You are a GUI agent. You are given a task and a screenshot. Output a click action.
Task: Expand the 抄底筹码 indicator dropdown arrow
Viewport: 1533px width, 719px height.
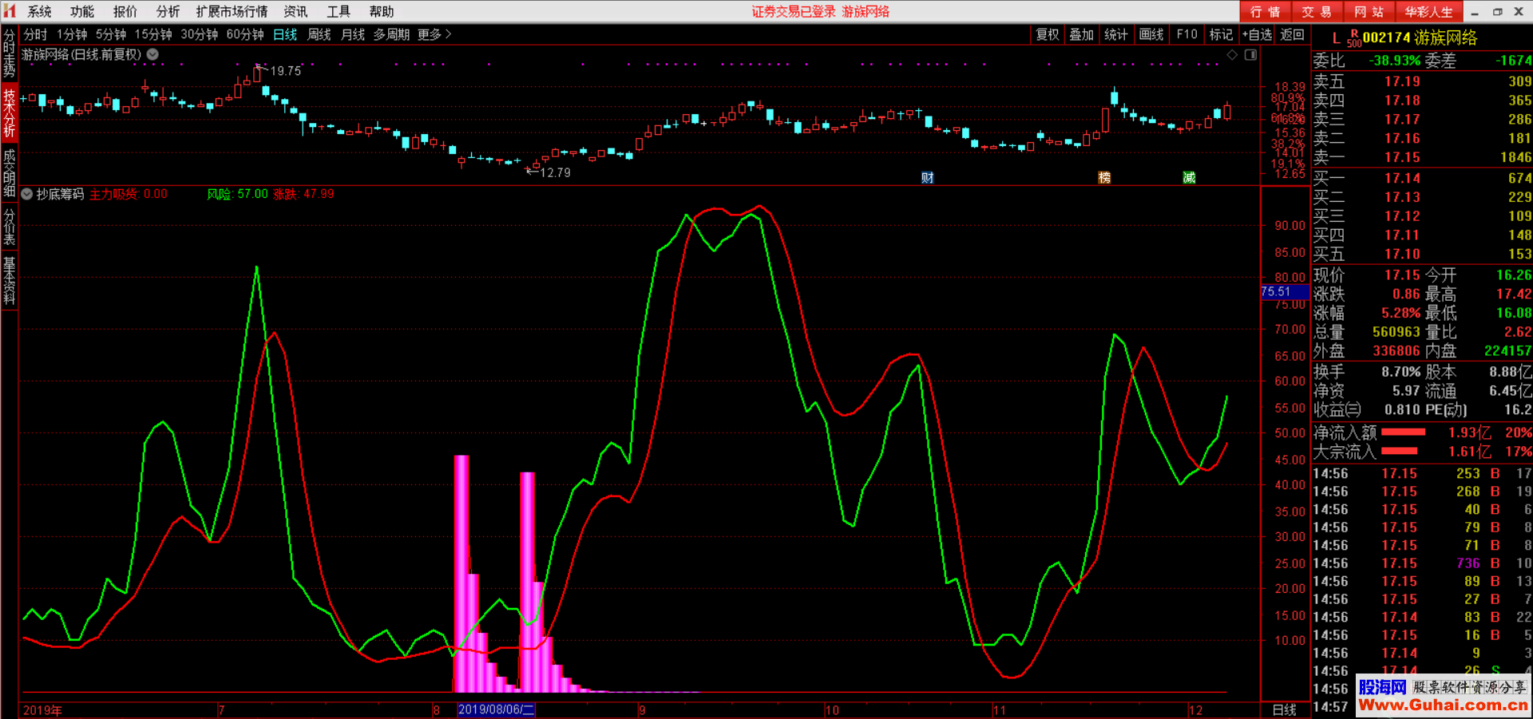pos(27,194)
